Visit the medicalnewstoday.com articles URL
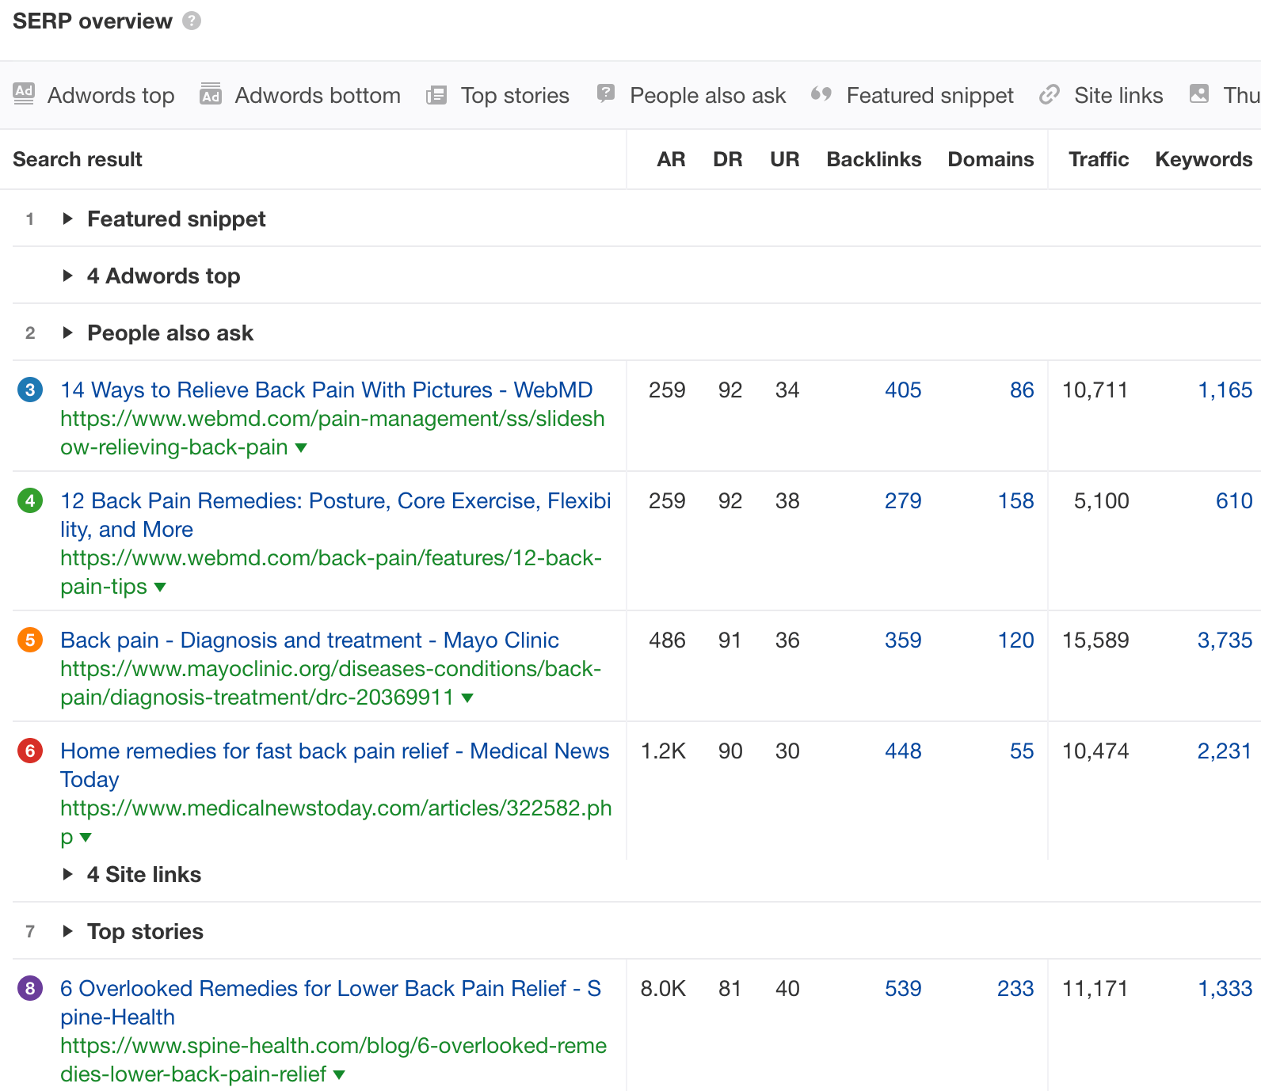Screen dimensions: 1261x1091 [336, 822]
